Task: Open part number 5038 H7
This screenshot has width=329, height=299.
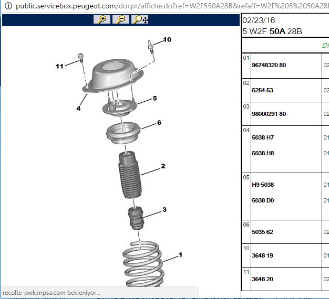Action: [263, 137]
